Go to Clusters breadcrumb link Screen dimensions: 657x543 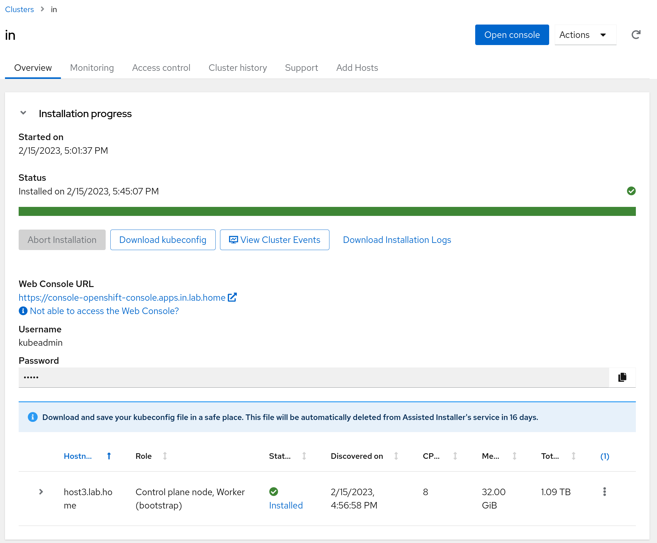tap(19, 9)
